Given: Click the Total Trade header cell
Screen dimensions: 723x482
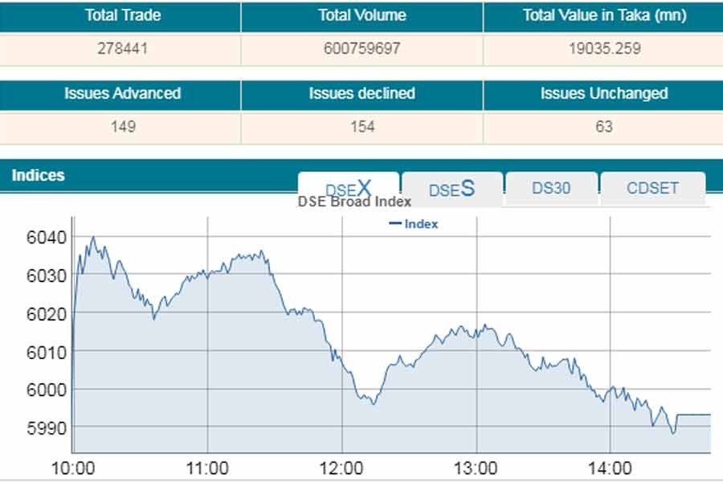Looking at the screenshot, I should (123, 15).
